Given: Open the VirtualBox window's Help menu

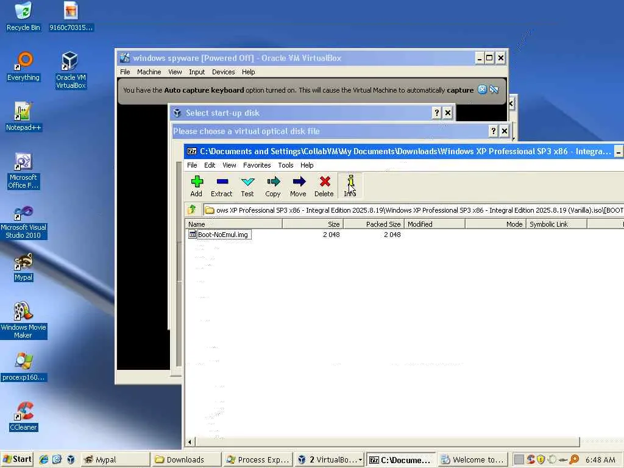Looking at the screenshot, I should [249, 72].
